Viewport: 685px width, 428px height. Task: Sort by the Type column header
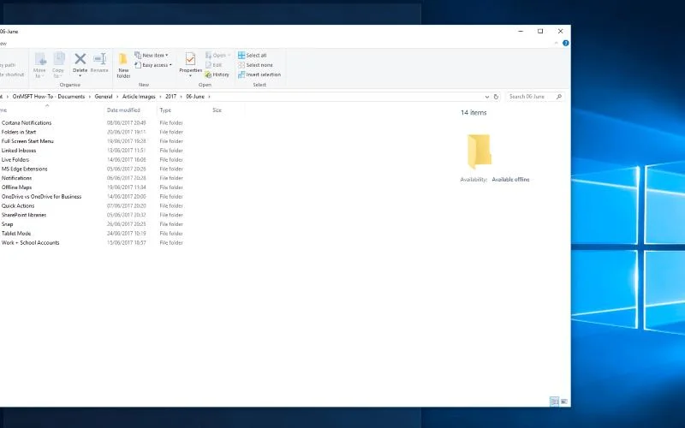165,110
